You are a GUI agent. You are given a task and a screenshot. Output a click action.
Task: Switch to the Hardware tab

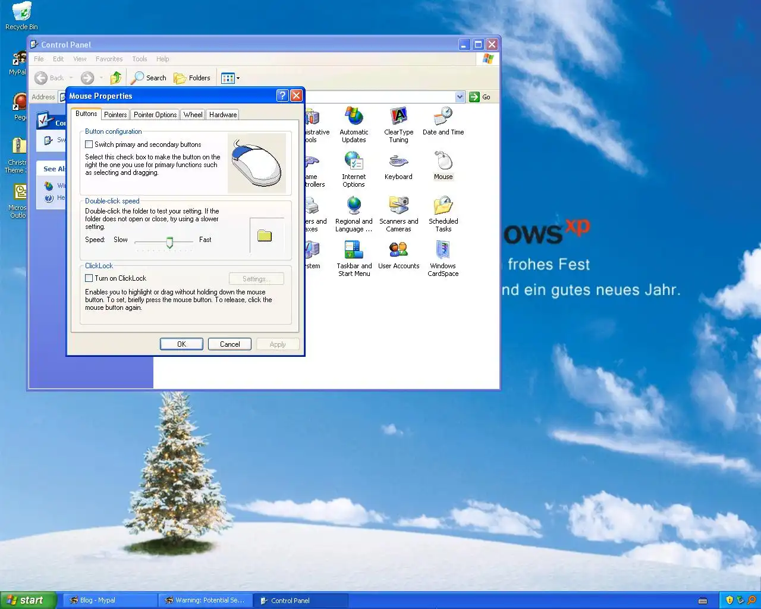pyautogui.click(x=223, y=115)
